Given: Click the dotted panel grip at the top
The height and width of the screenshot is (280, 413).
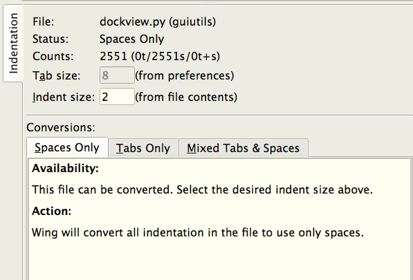Looking at the screenshot, I should 211,2.
